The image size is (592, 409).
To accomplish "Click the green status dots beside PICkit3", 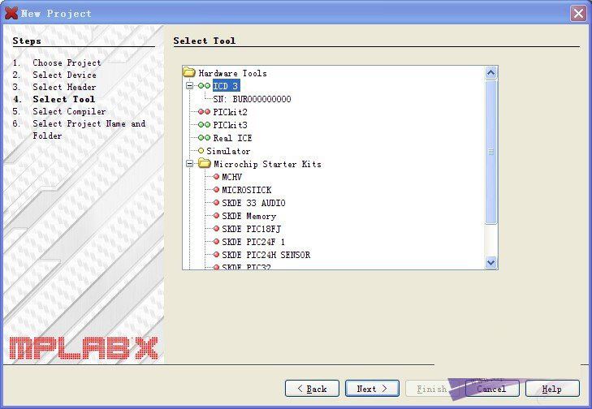I will click(x=204, y=124).
